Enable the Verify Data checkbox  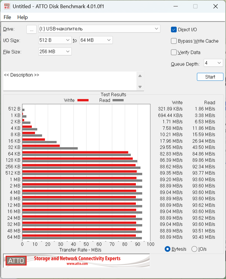point(174,52)
